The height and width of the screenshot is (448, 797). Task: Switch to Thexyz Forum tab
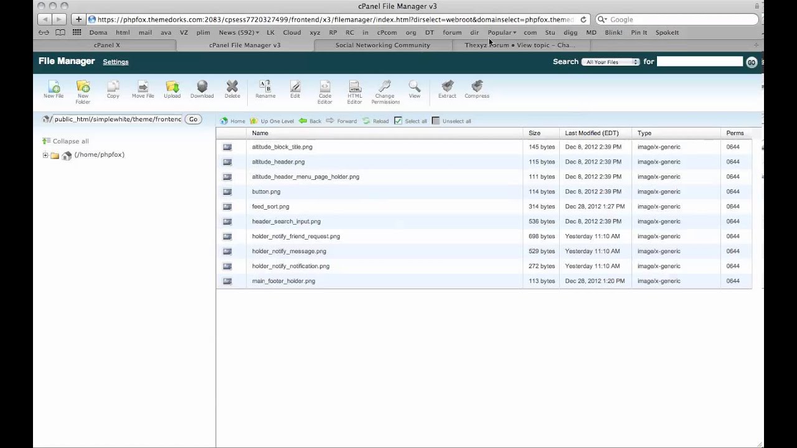tap(520, 45)
